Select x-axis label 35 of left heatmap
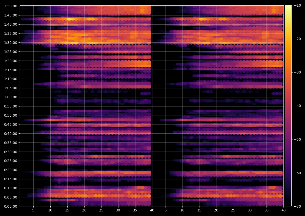Screen dimensions: 305x216 (135, 210)
